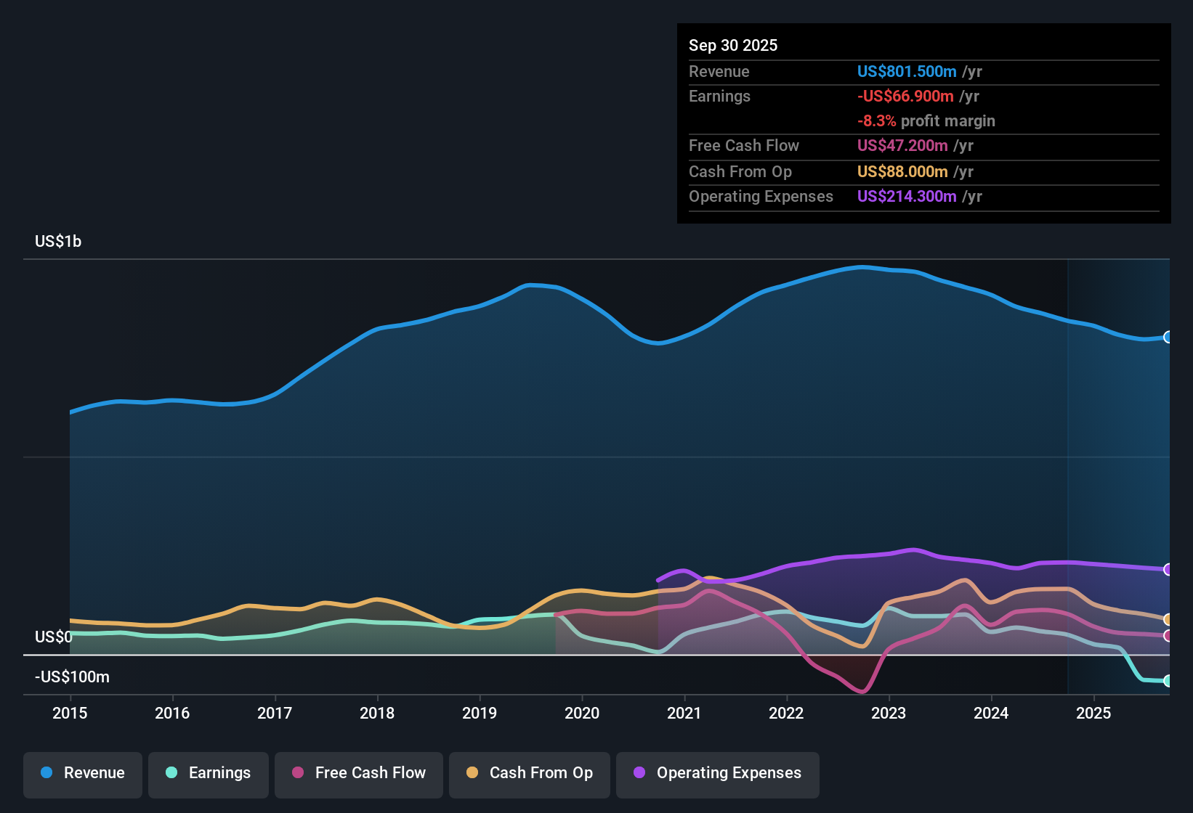Click the blue Revenue legend dot
Image resolution: width=1193 pixels, height=813 pixels.
[x=45, y=773]
